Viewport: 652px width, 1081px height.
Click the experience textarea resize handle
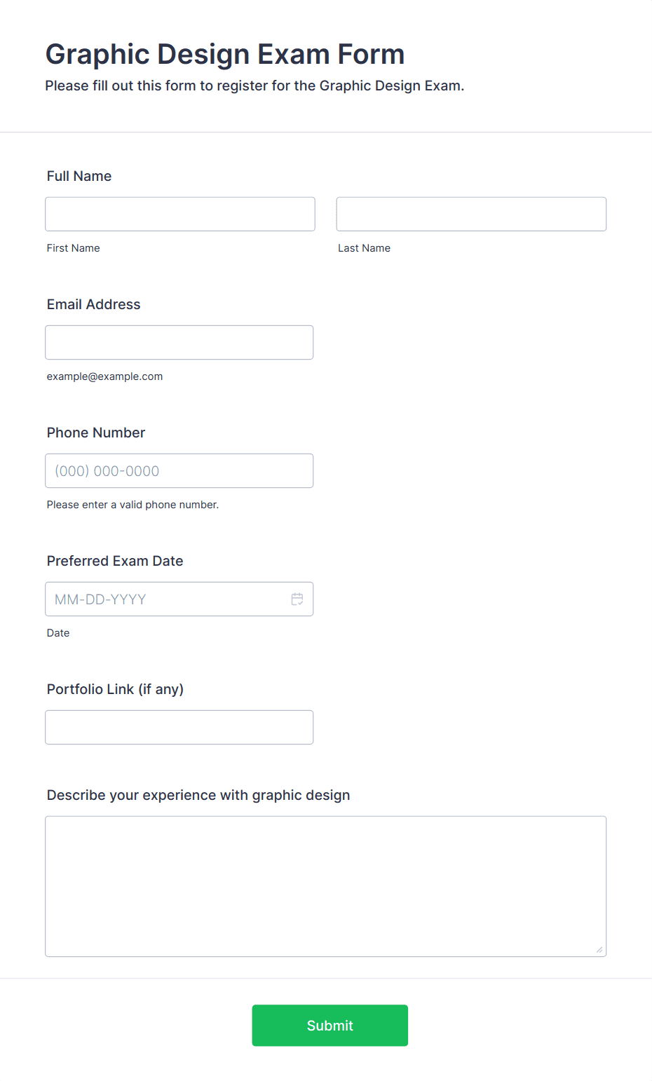[599, 950]
